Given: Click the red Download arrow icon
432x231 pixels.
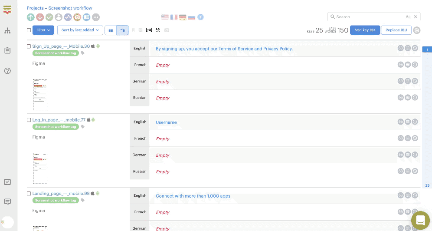Looking at the screenshot, I should coord(40,17).
